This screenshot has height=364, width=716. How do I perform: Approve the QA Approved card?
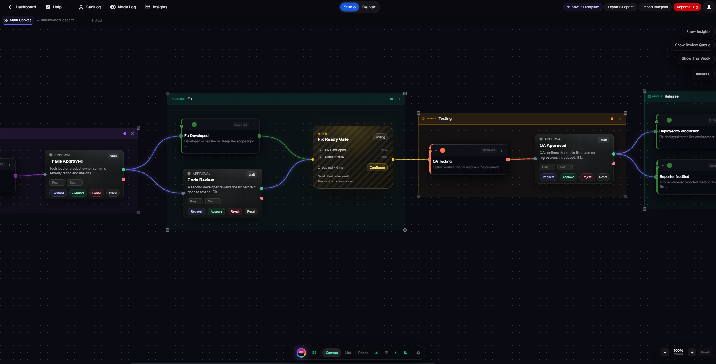(x=568, y=177)
